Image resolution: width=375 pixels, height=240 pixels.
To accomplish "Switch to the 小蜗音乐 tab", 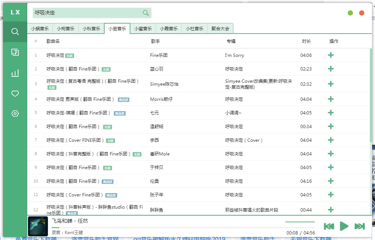I will tap(40, 28).
